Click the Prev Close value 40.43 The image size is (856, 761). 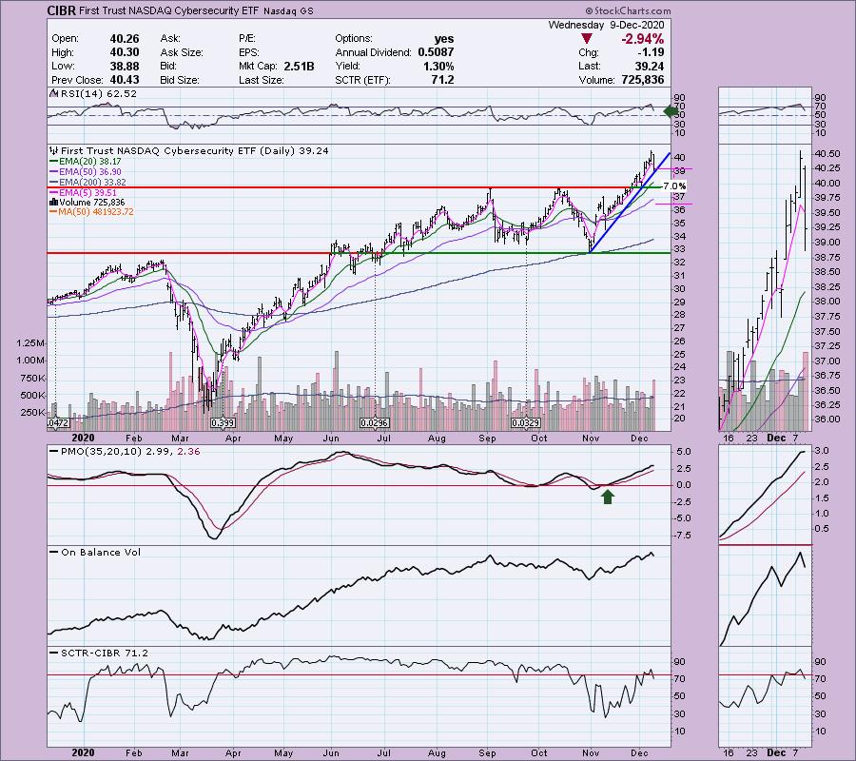pyautogui.click(x=125, y=80)
